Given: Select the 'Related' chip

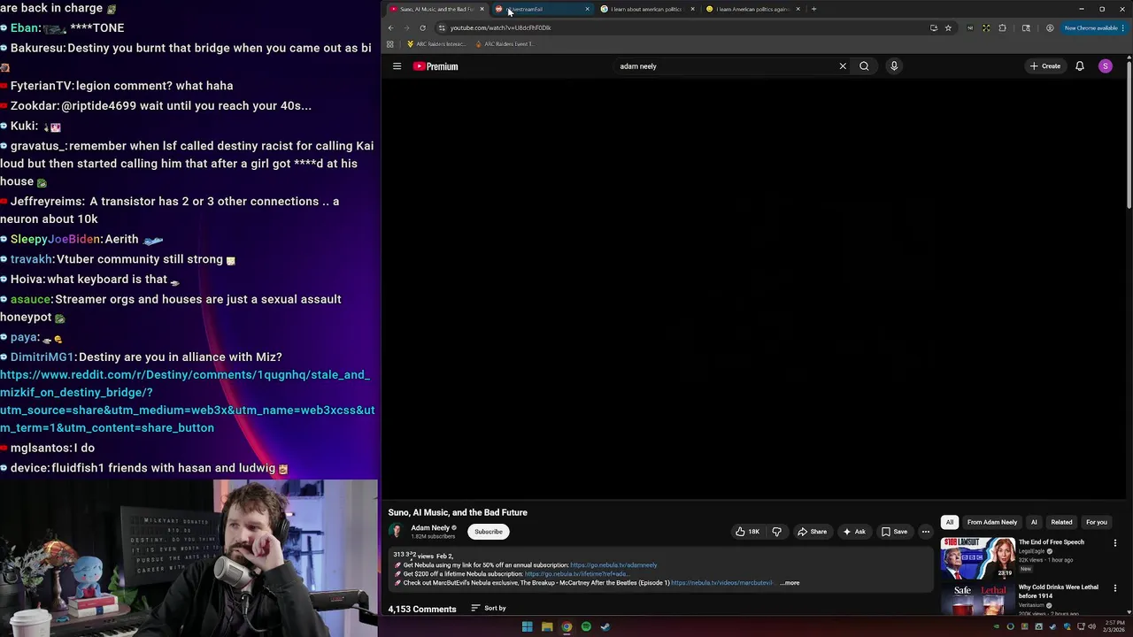Looking at the screenshot, I should click(x=1061, y=522).
